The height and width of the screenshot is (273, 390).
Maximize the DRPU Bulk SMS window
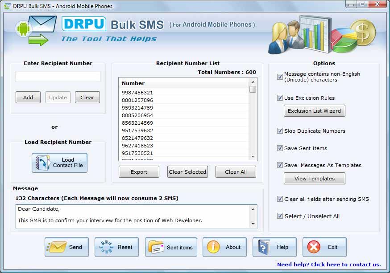(x=362, y=4)
